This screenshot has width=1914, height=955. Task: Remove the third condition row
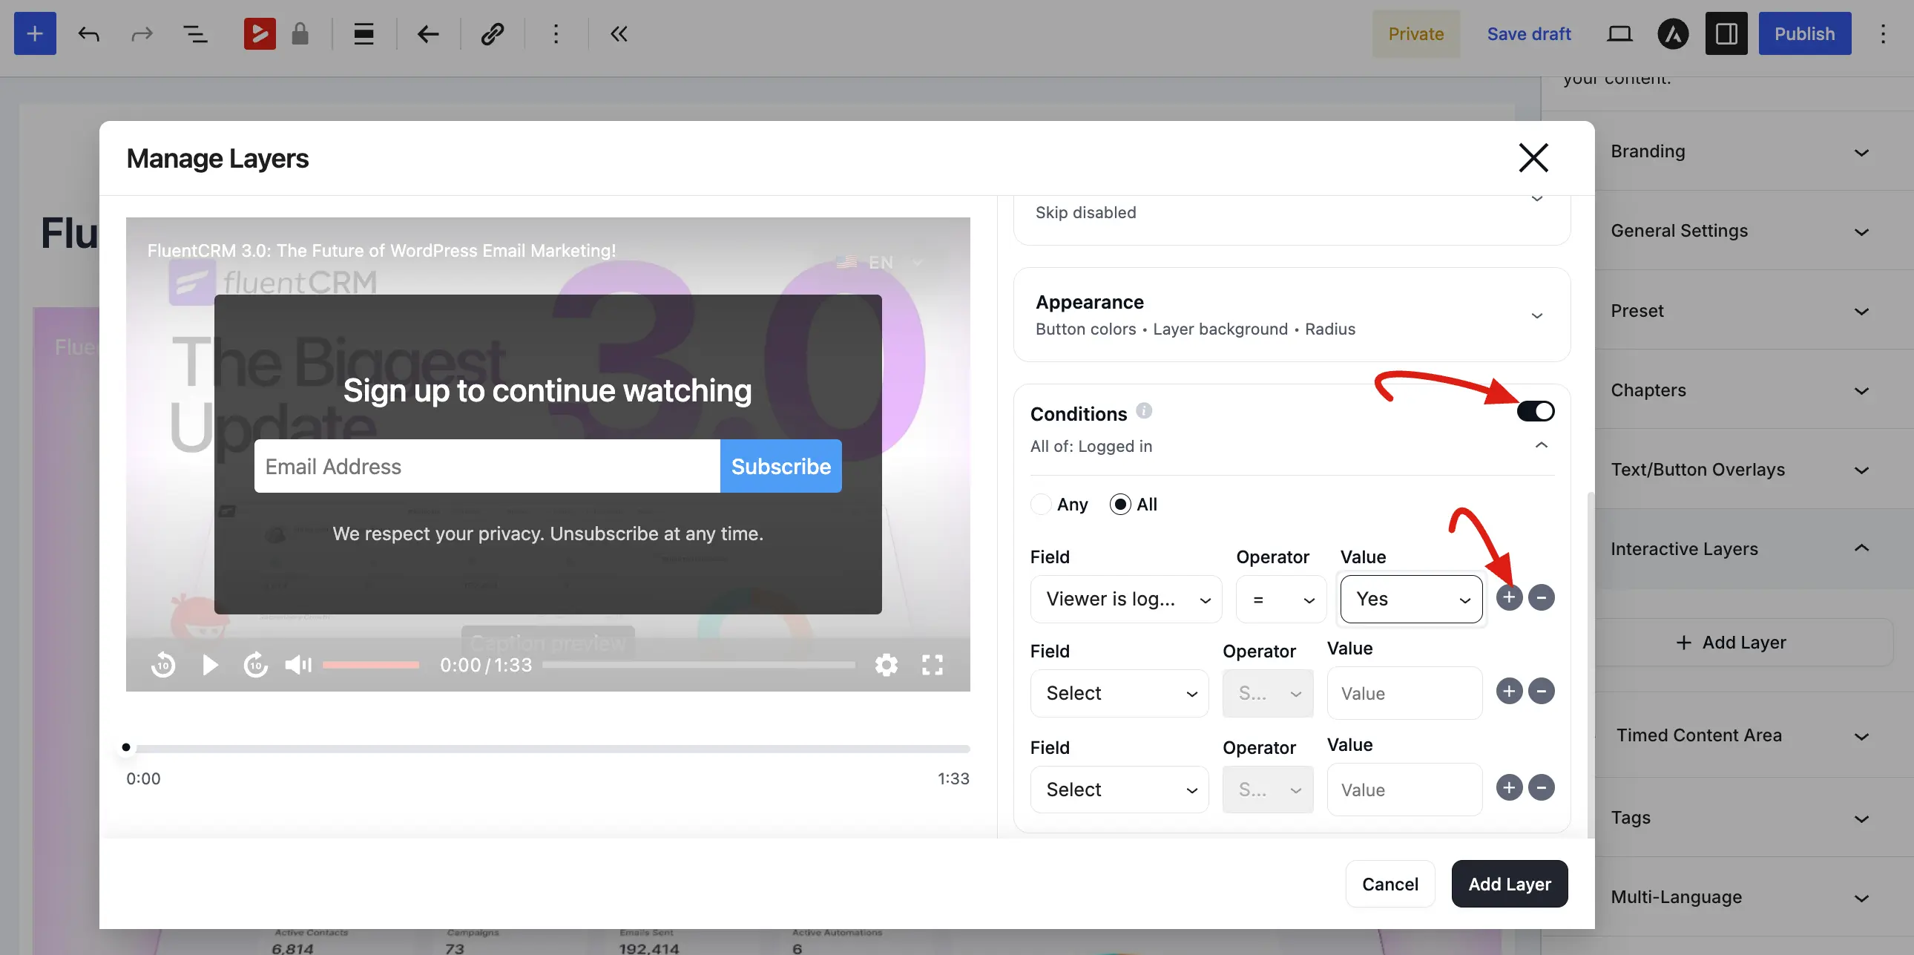pos(1542,788)
